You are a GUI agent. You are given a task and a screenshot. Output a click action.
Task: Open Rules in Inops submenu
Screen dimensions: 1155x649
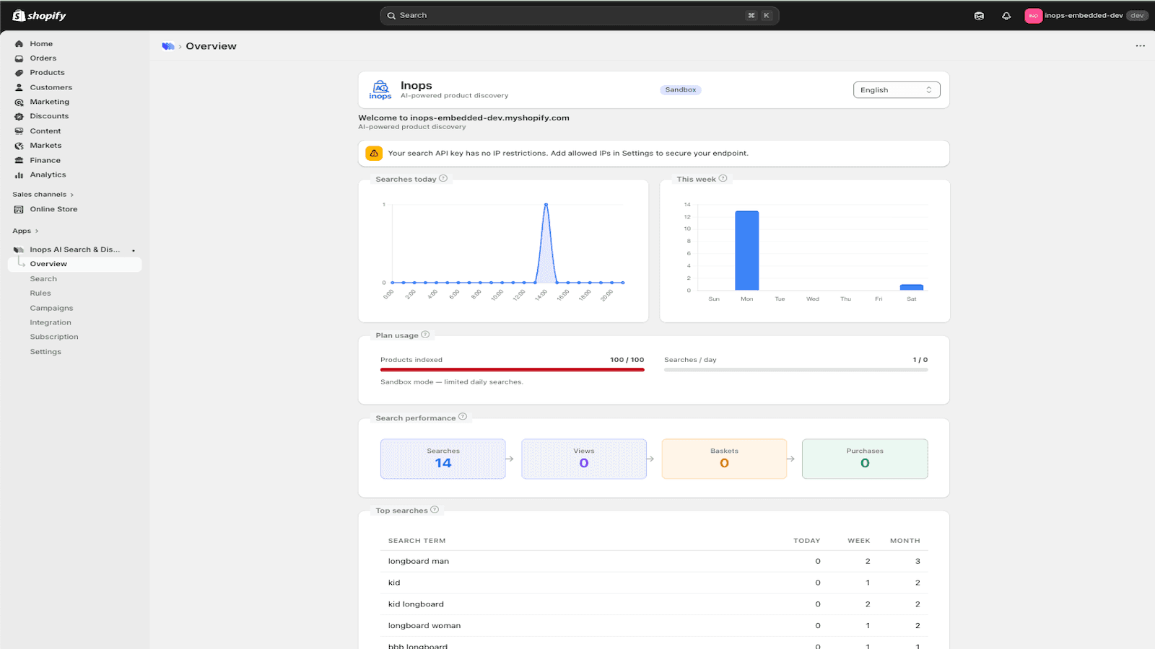click(40, 293)
